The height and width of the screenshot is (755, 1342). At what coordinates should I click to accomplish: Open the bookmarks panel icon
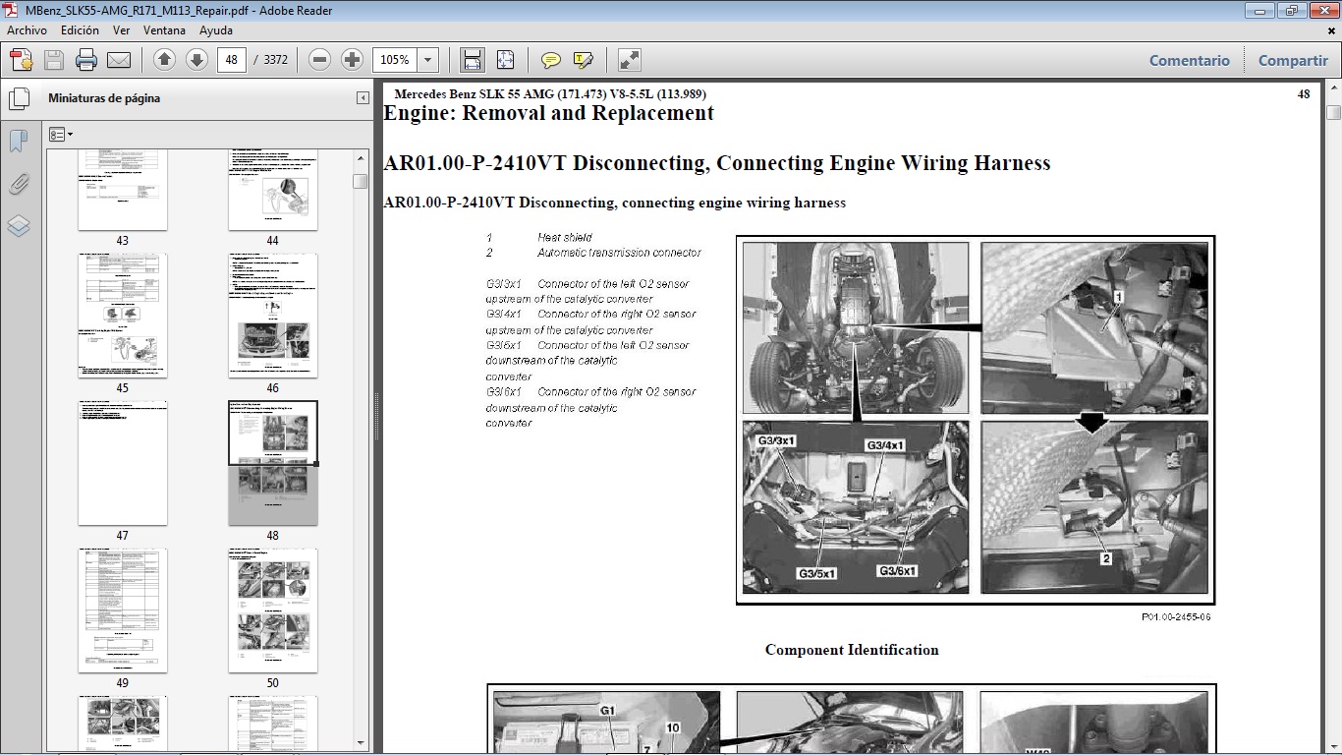tap(18, 142)
